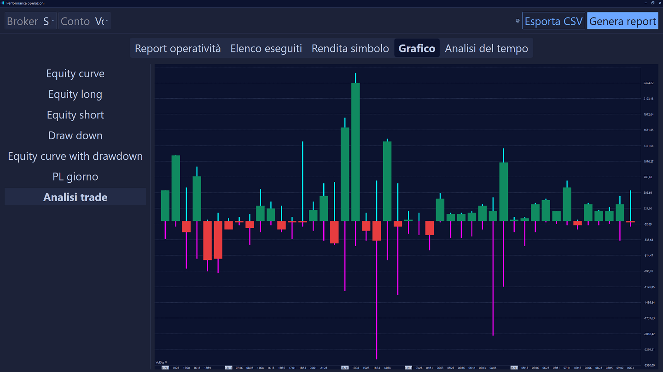Image resolution: width=663 pixels, height=372 pixels.
Task: Go to the Analisi del tempo tab
Action: pos(486,48)
